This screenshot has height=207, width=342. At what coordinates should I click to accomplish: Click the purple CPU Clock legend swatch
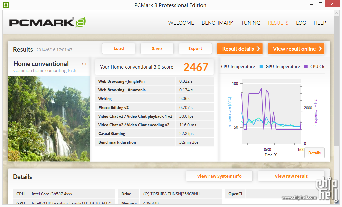click(306, 67)
